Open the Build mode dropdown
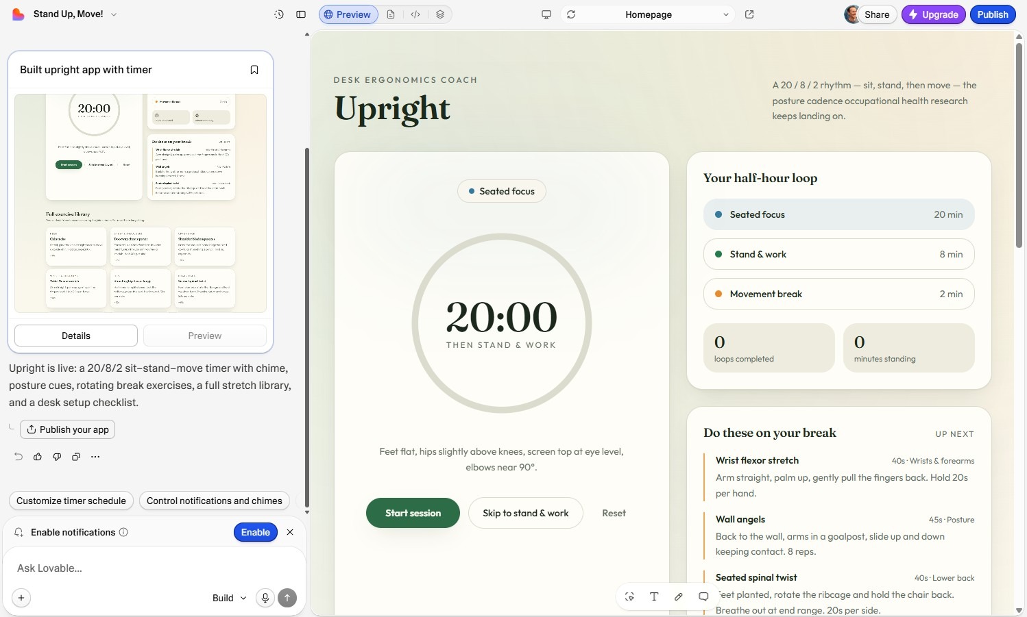 pyautogui.click(x=229, y=598)
